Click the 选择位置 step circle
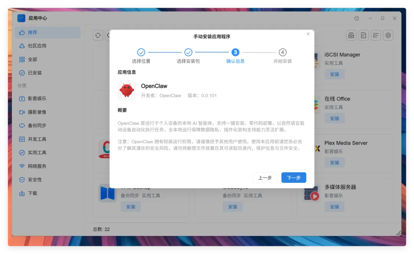Screen dimensions: 414x254 141,52
